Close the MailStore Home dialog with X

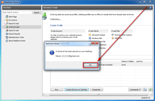[x=95, y=43]
